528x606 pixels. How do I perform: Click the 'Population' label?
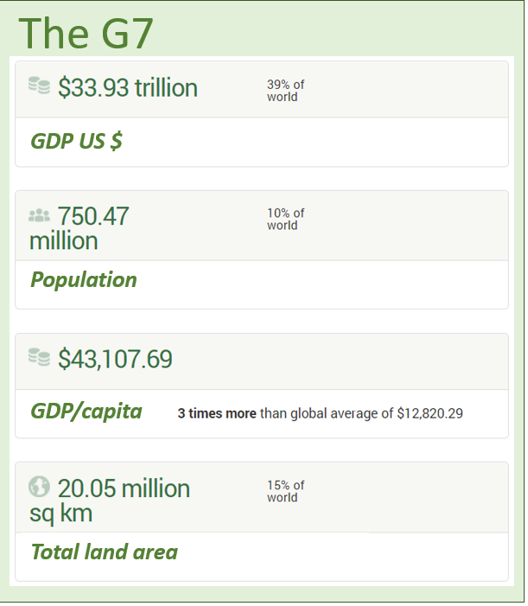pos(83,280)
